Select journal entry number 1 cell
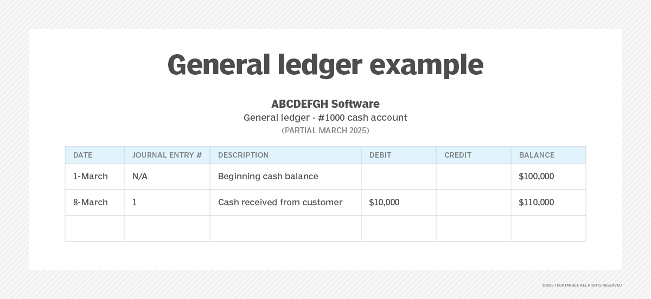The width and height of the screenshot is (651, 299). (135, 203)
